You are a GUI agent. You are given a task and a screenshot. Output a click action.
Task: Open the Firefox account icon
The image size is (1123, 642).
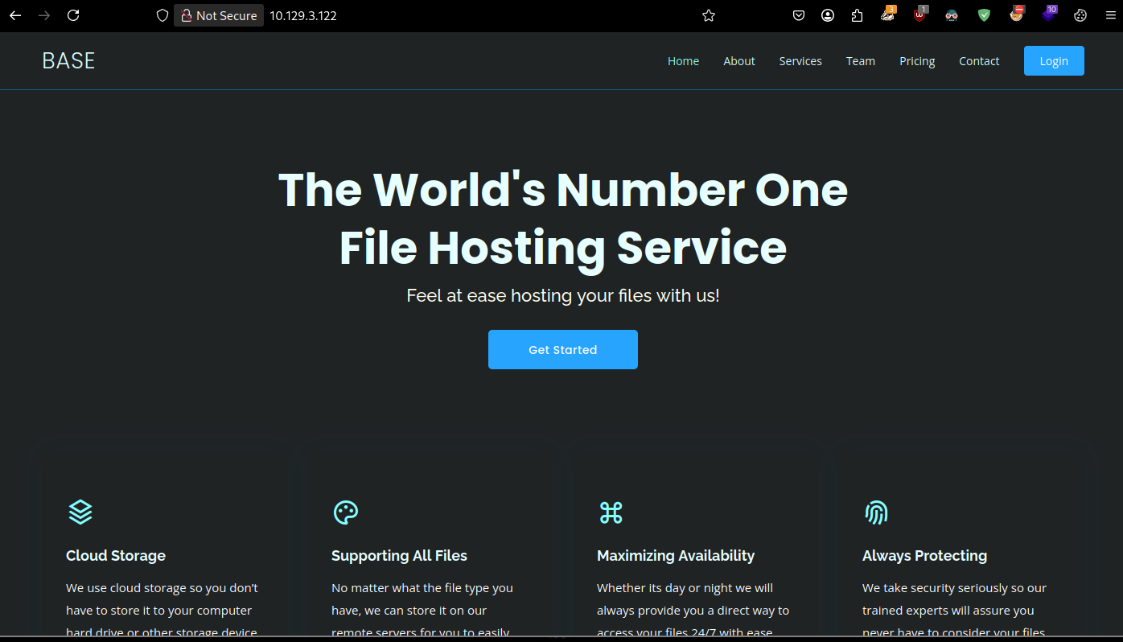tap(828, 15)
